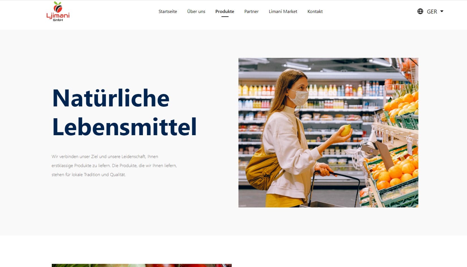Viewport: 467px width, 267px height.
Task: Click the supermarket shopper photo
Action: [x=328, y=133]
